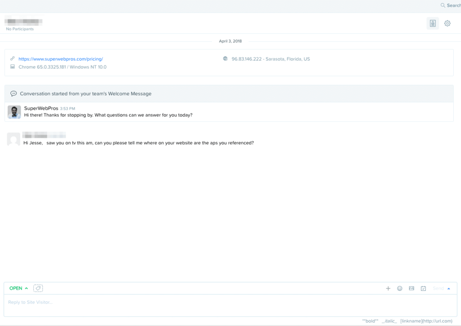
Task: Click the _italic_ formatting hint
Action: coord(389,321)
